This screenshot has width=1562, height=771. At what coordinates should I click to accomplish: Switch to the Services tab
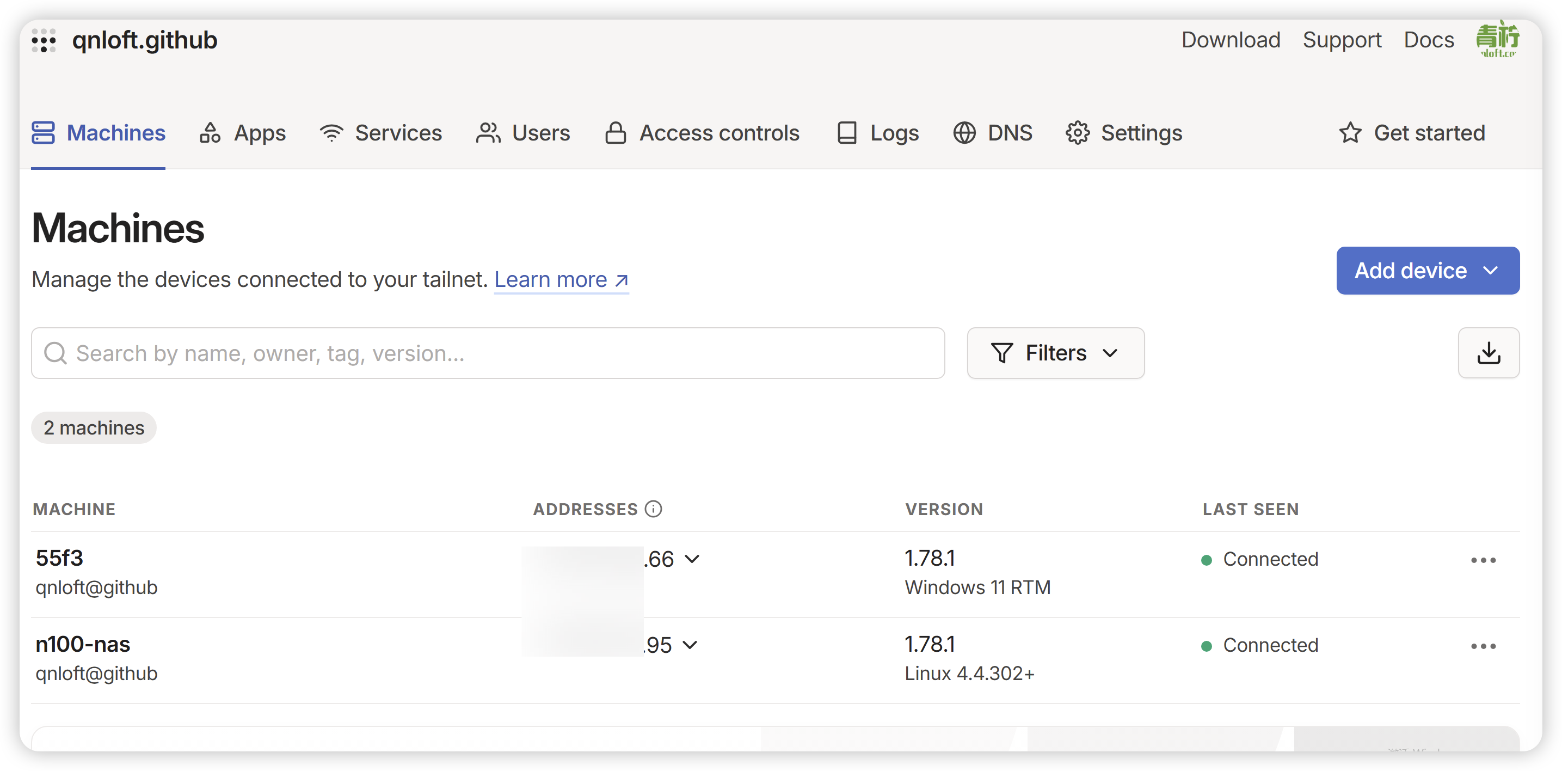[381, 133]
